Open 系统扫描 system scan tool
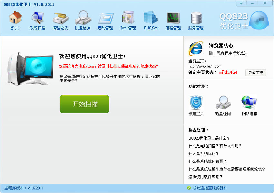Screen dimensions: 274x193 click(x=37, y=20)
